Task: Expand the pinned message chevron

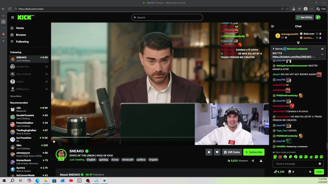Action: click(x=322, y=54)
